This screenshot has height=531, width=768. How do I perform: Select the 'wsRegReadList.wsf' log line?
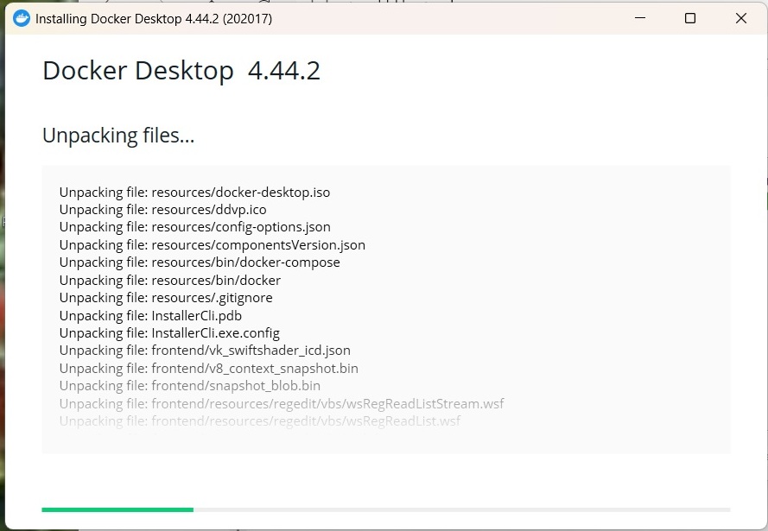(260, 421)
